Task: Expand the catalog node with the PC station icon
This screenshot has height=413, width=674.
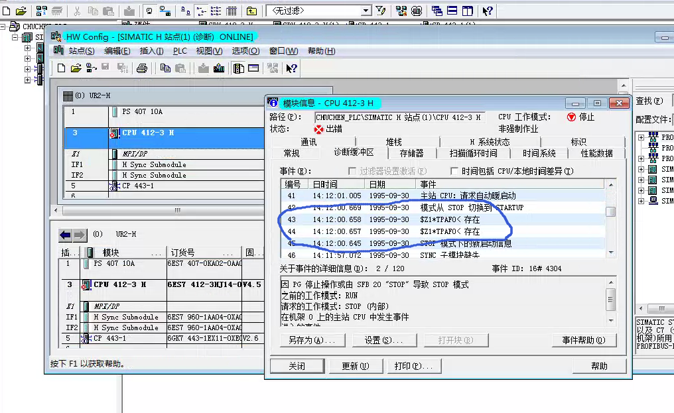Action: pos(641,201)
